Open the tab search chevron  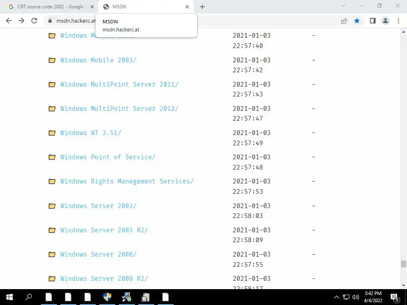(343, 6)
